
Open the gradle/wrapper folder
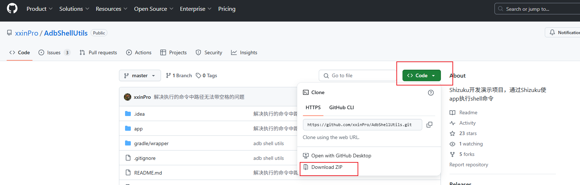pos(151,143)
